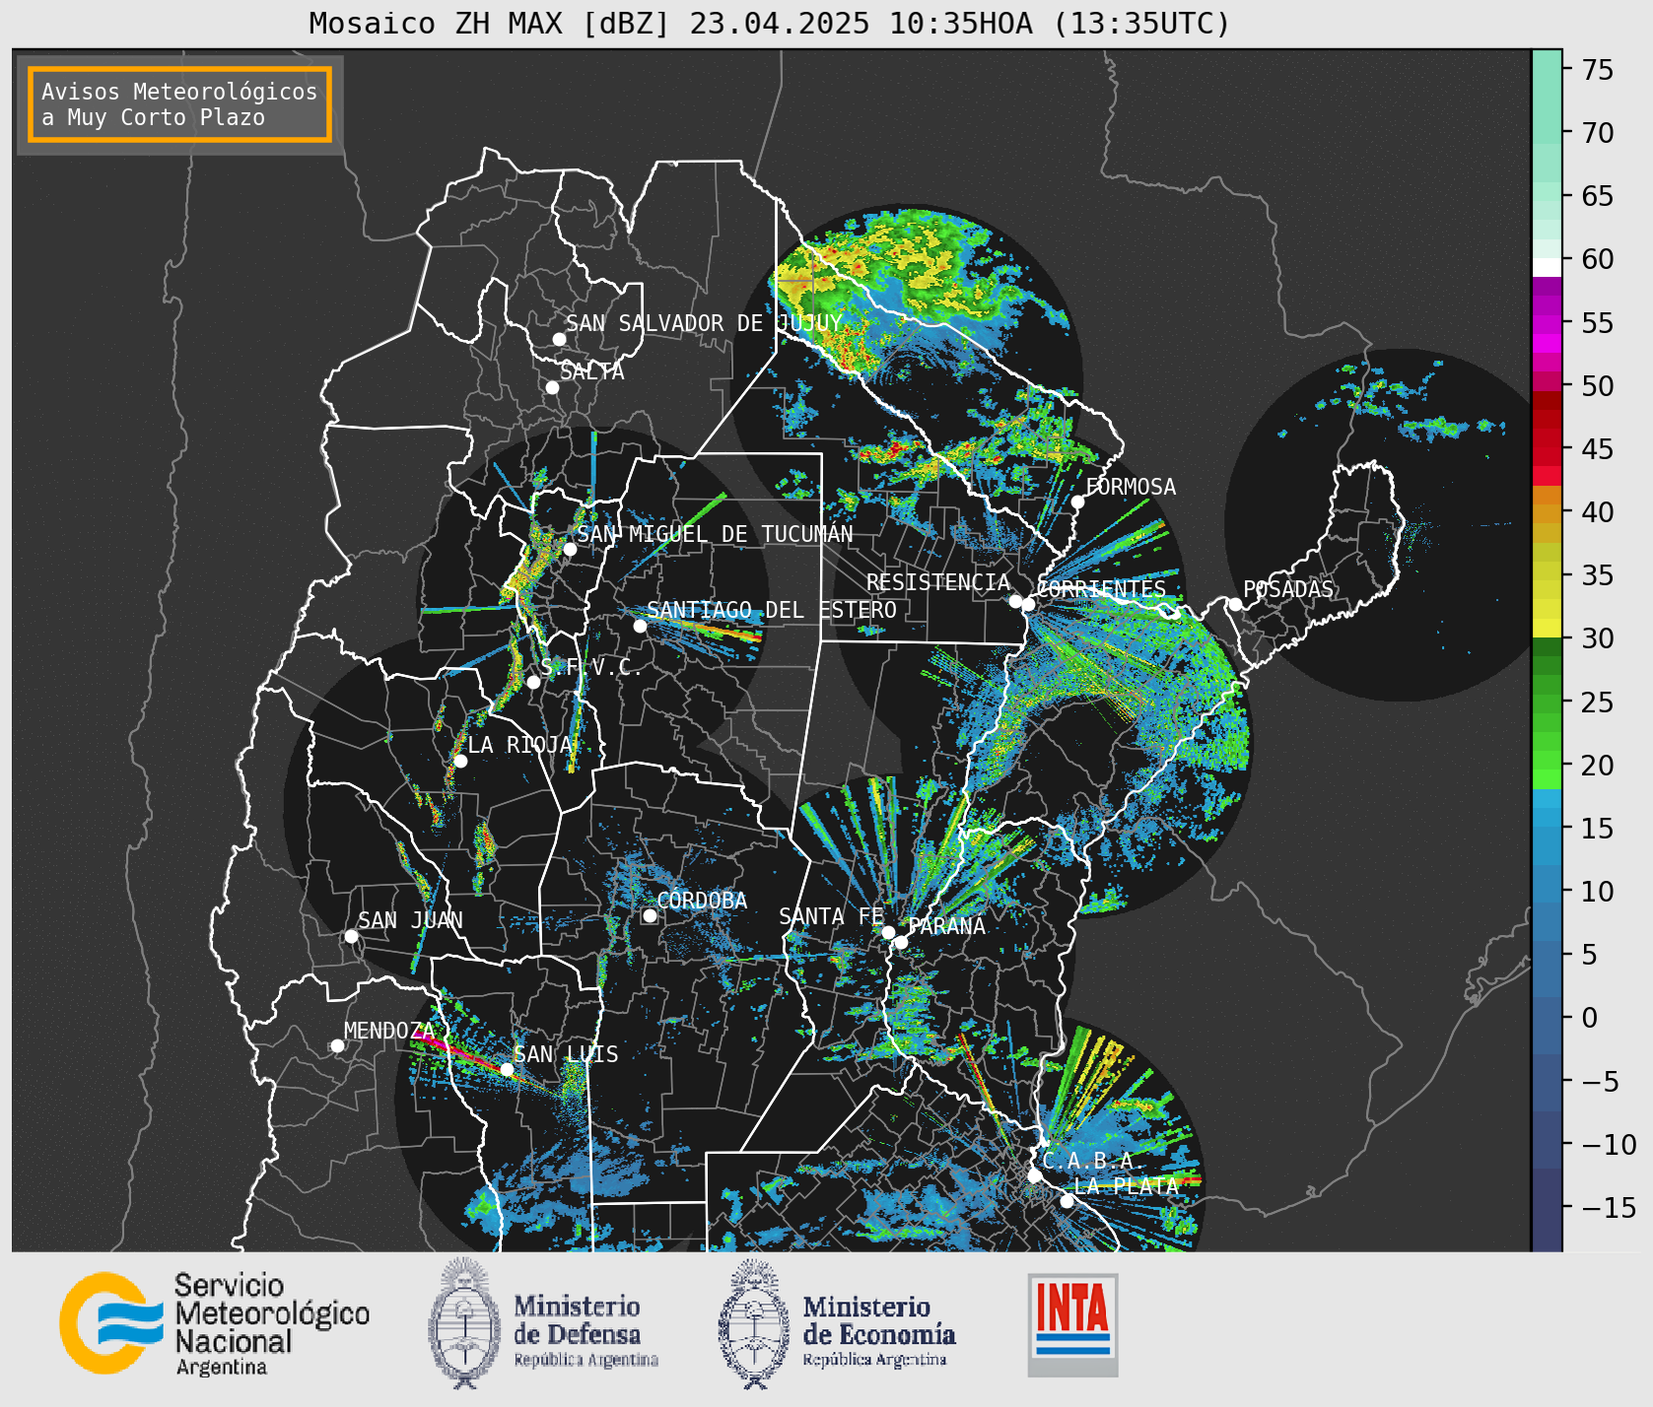Click the POSADAS label text

[1288, 589]
